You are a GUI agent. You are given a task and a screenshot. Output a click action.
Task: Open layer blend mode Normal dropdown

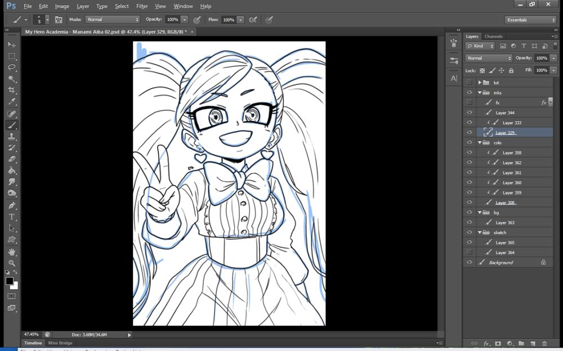tap(488, 58)
